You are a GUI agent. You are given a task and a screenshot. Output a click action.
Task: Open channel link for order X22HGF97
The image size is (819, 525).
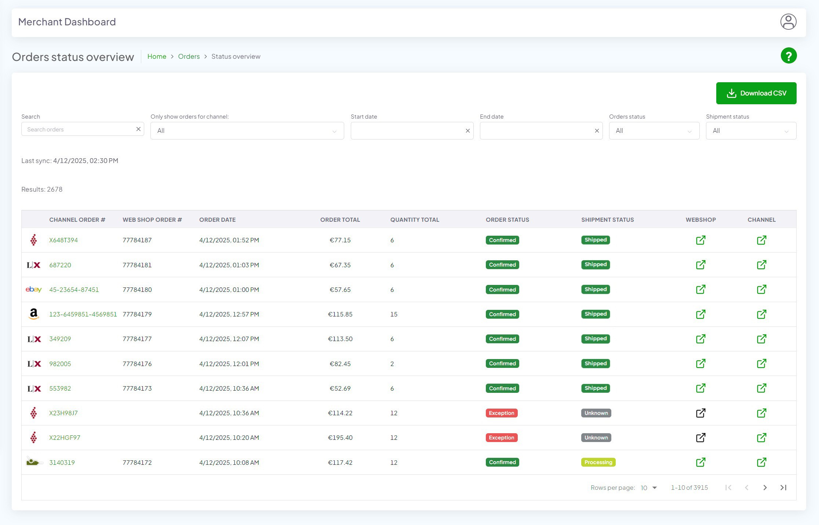(x=761, y=438)
